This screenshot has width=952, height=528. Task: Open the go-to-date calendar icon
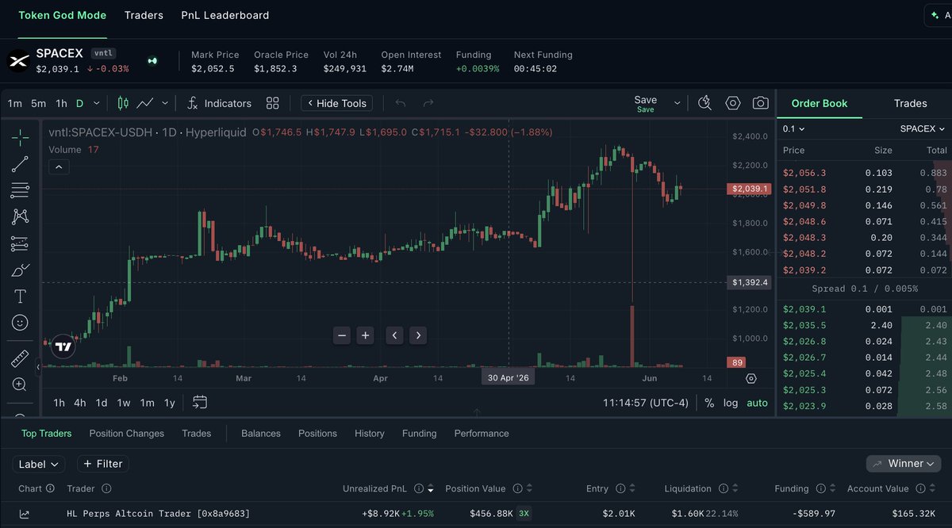(x=200, y=403)
